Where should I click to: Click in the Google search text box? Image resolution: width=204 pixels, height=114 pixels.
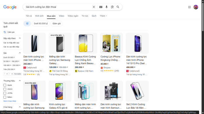click(58, 7)
